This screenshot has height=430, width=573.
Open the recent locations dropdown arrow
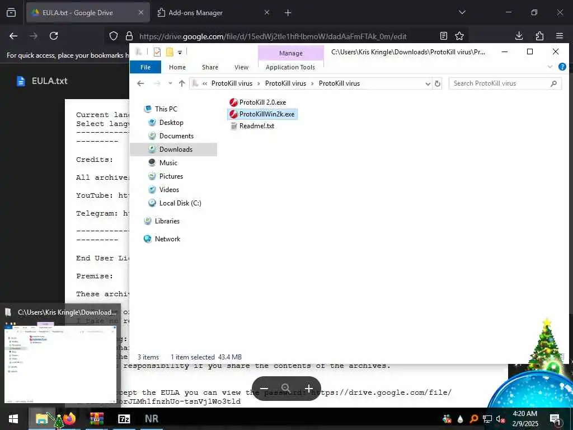[x=170, y=83]
